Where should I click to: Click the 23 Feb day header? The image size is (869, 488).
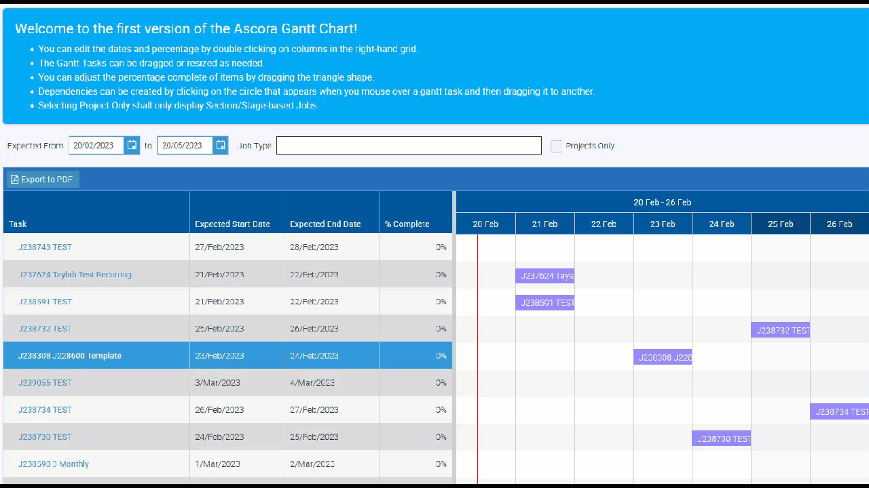point(663,224)
